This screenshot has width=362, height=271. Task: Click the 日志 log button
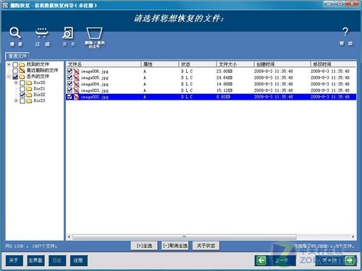click(x=57, y=260)
